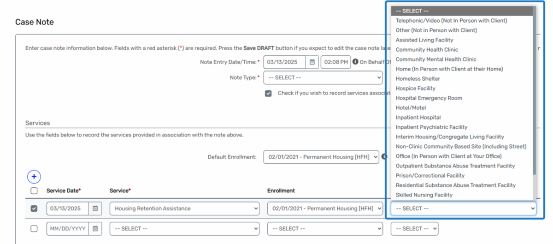Check the empty second service row checkbox
The image size is (553, 244).
tap(34, 228)
